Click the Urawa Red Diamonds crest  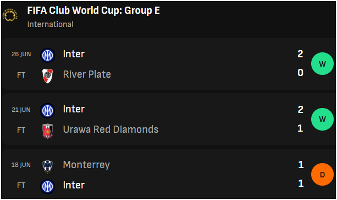pos(47,131)
